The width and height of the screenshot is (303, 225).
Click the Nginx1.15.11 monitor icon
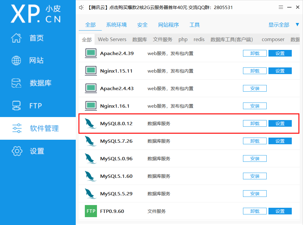[91, 71]
